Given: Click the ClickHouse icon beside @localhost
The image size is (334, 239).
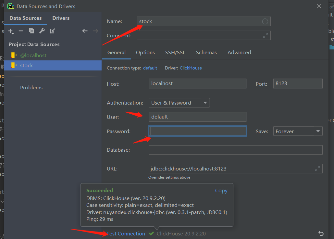Looking at the screenshot, I should [13, 56].
